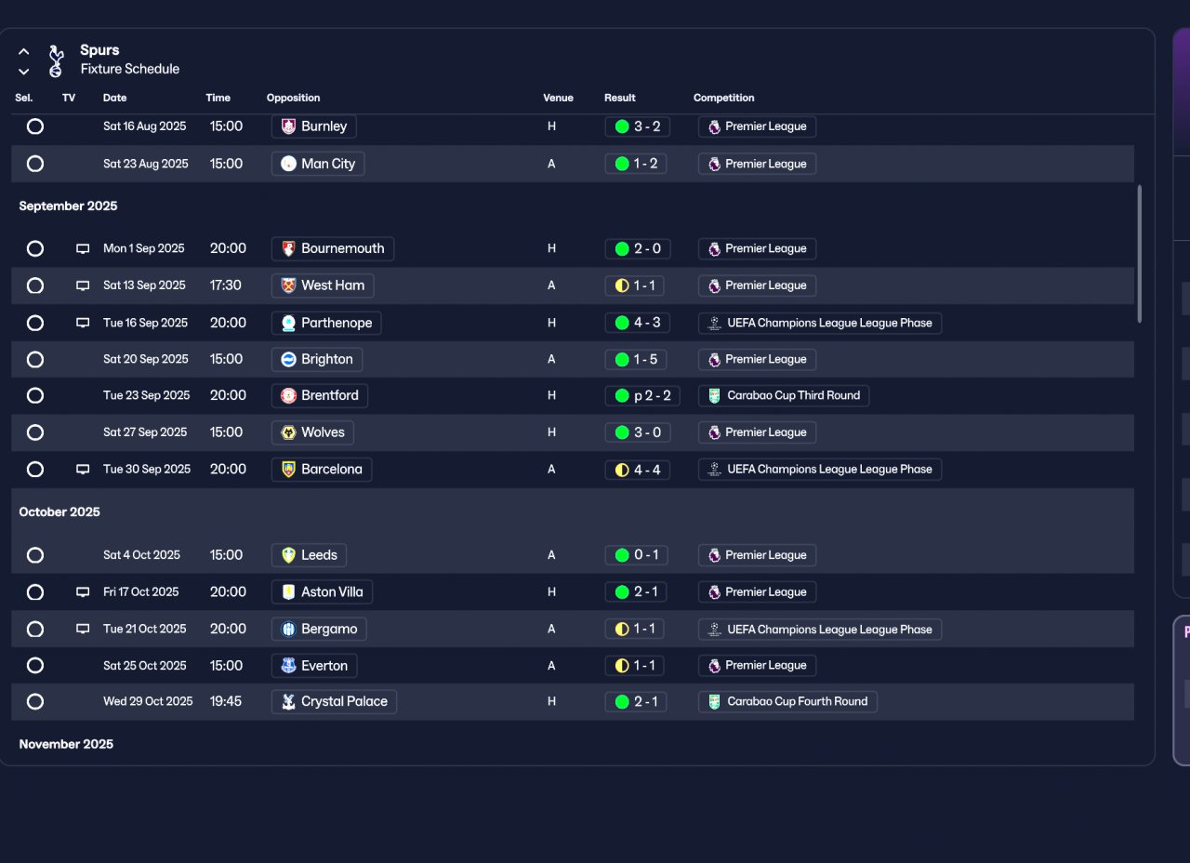Click the up chevron beside Spurs
The width and height of the screenshot is (1190, 863).
tap(24, 52)
